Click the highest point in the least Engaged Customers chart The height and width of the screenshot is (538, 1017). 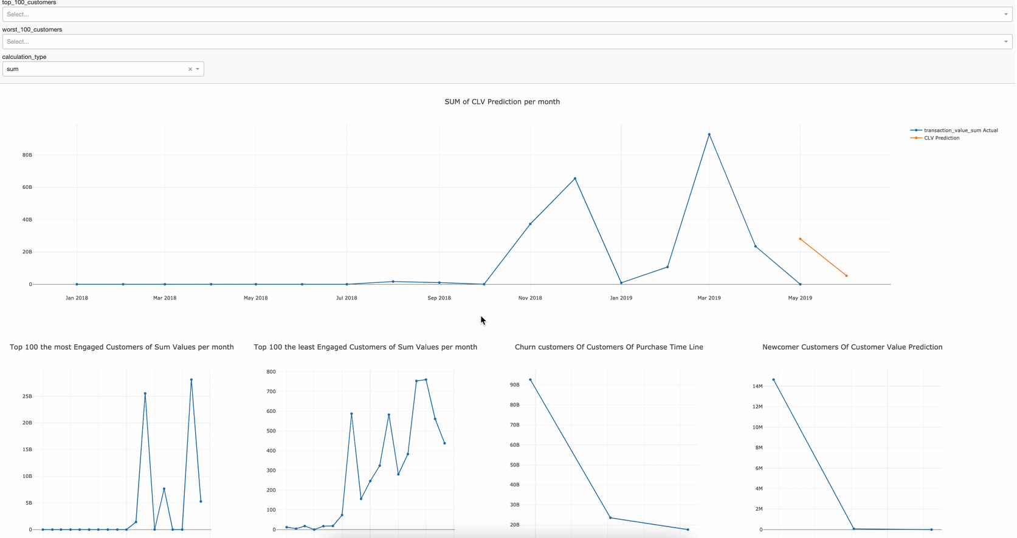point(426,380)
